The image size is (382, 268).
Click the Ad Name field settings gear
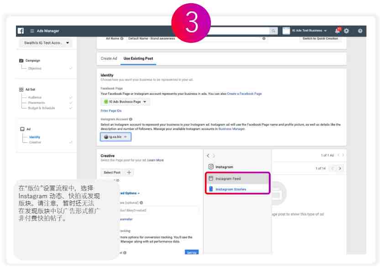point(264,38)
